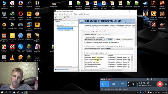Take a screenshot with Bandicam camera
The image size is (168, 94).
coord(166,84)
